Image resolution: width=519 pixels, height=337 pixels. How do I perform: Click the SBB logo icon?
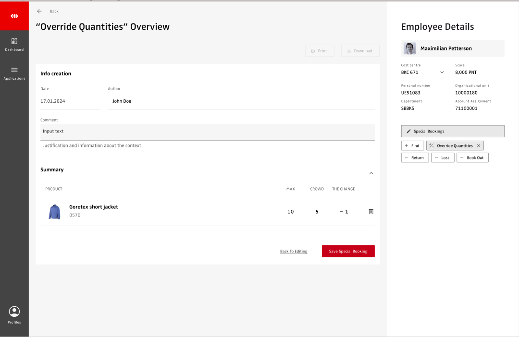tap(14, 16)
